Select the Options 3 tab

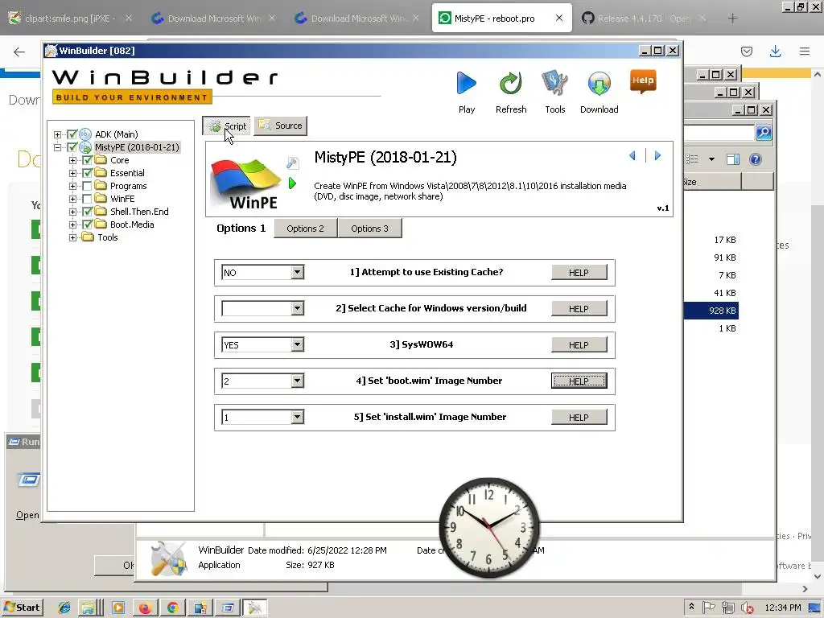click(369, 229)
